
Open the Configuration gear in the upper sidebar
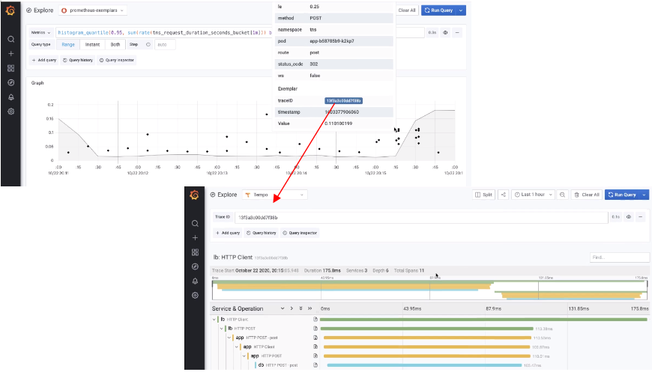point(10,112)
